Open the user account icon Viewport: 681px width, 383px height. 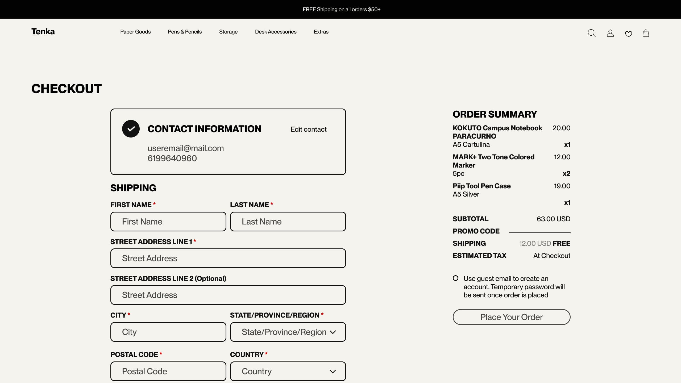[x=610, y=33]
